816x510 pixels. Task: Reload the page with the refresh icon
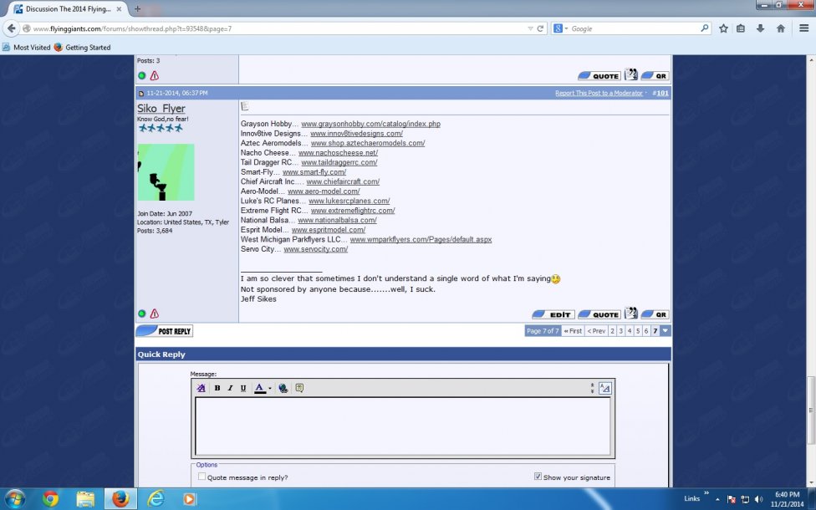[x=540, y=28]
